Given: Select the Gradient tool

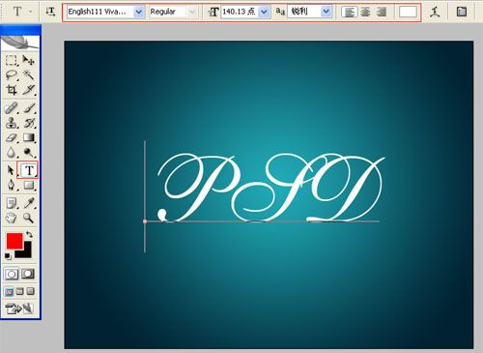Looking at the screenshot, I should pyautogui.click(x=29, y=137).
